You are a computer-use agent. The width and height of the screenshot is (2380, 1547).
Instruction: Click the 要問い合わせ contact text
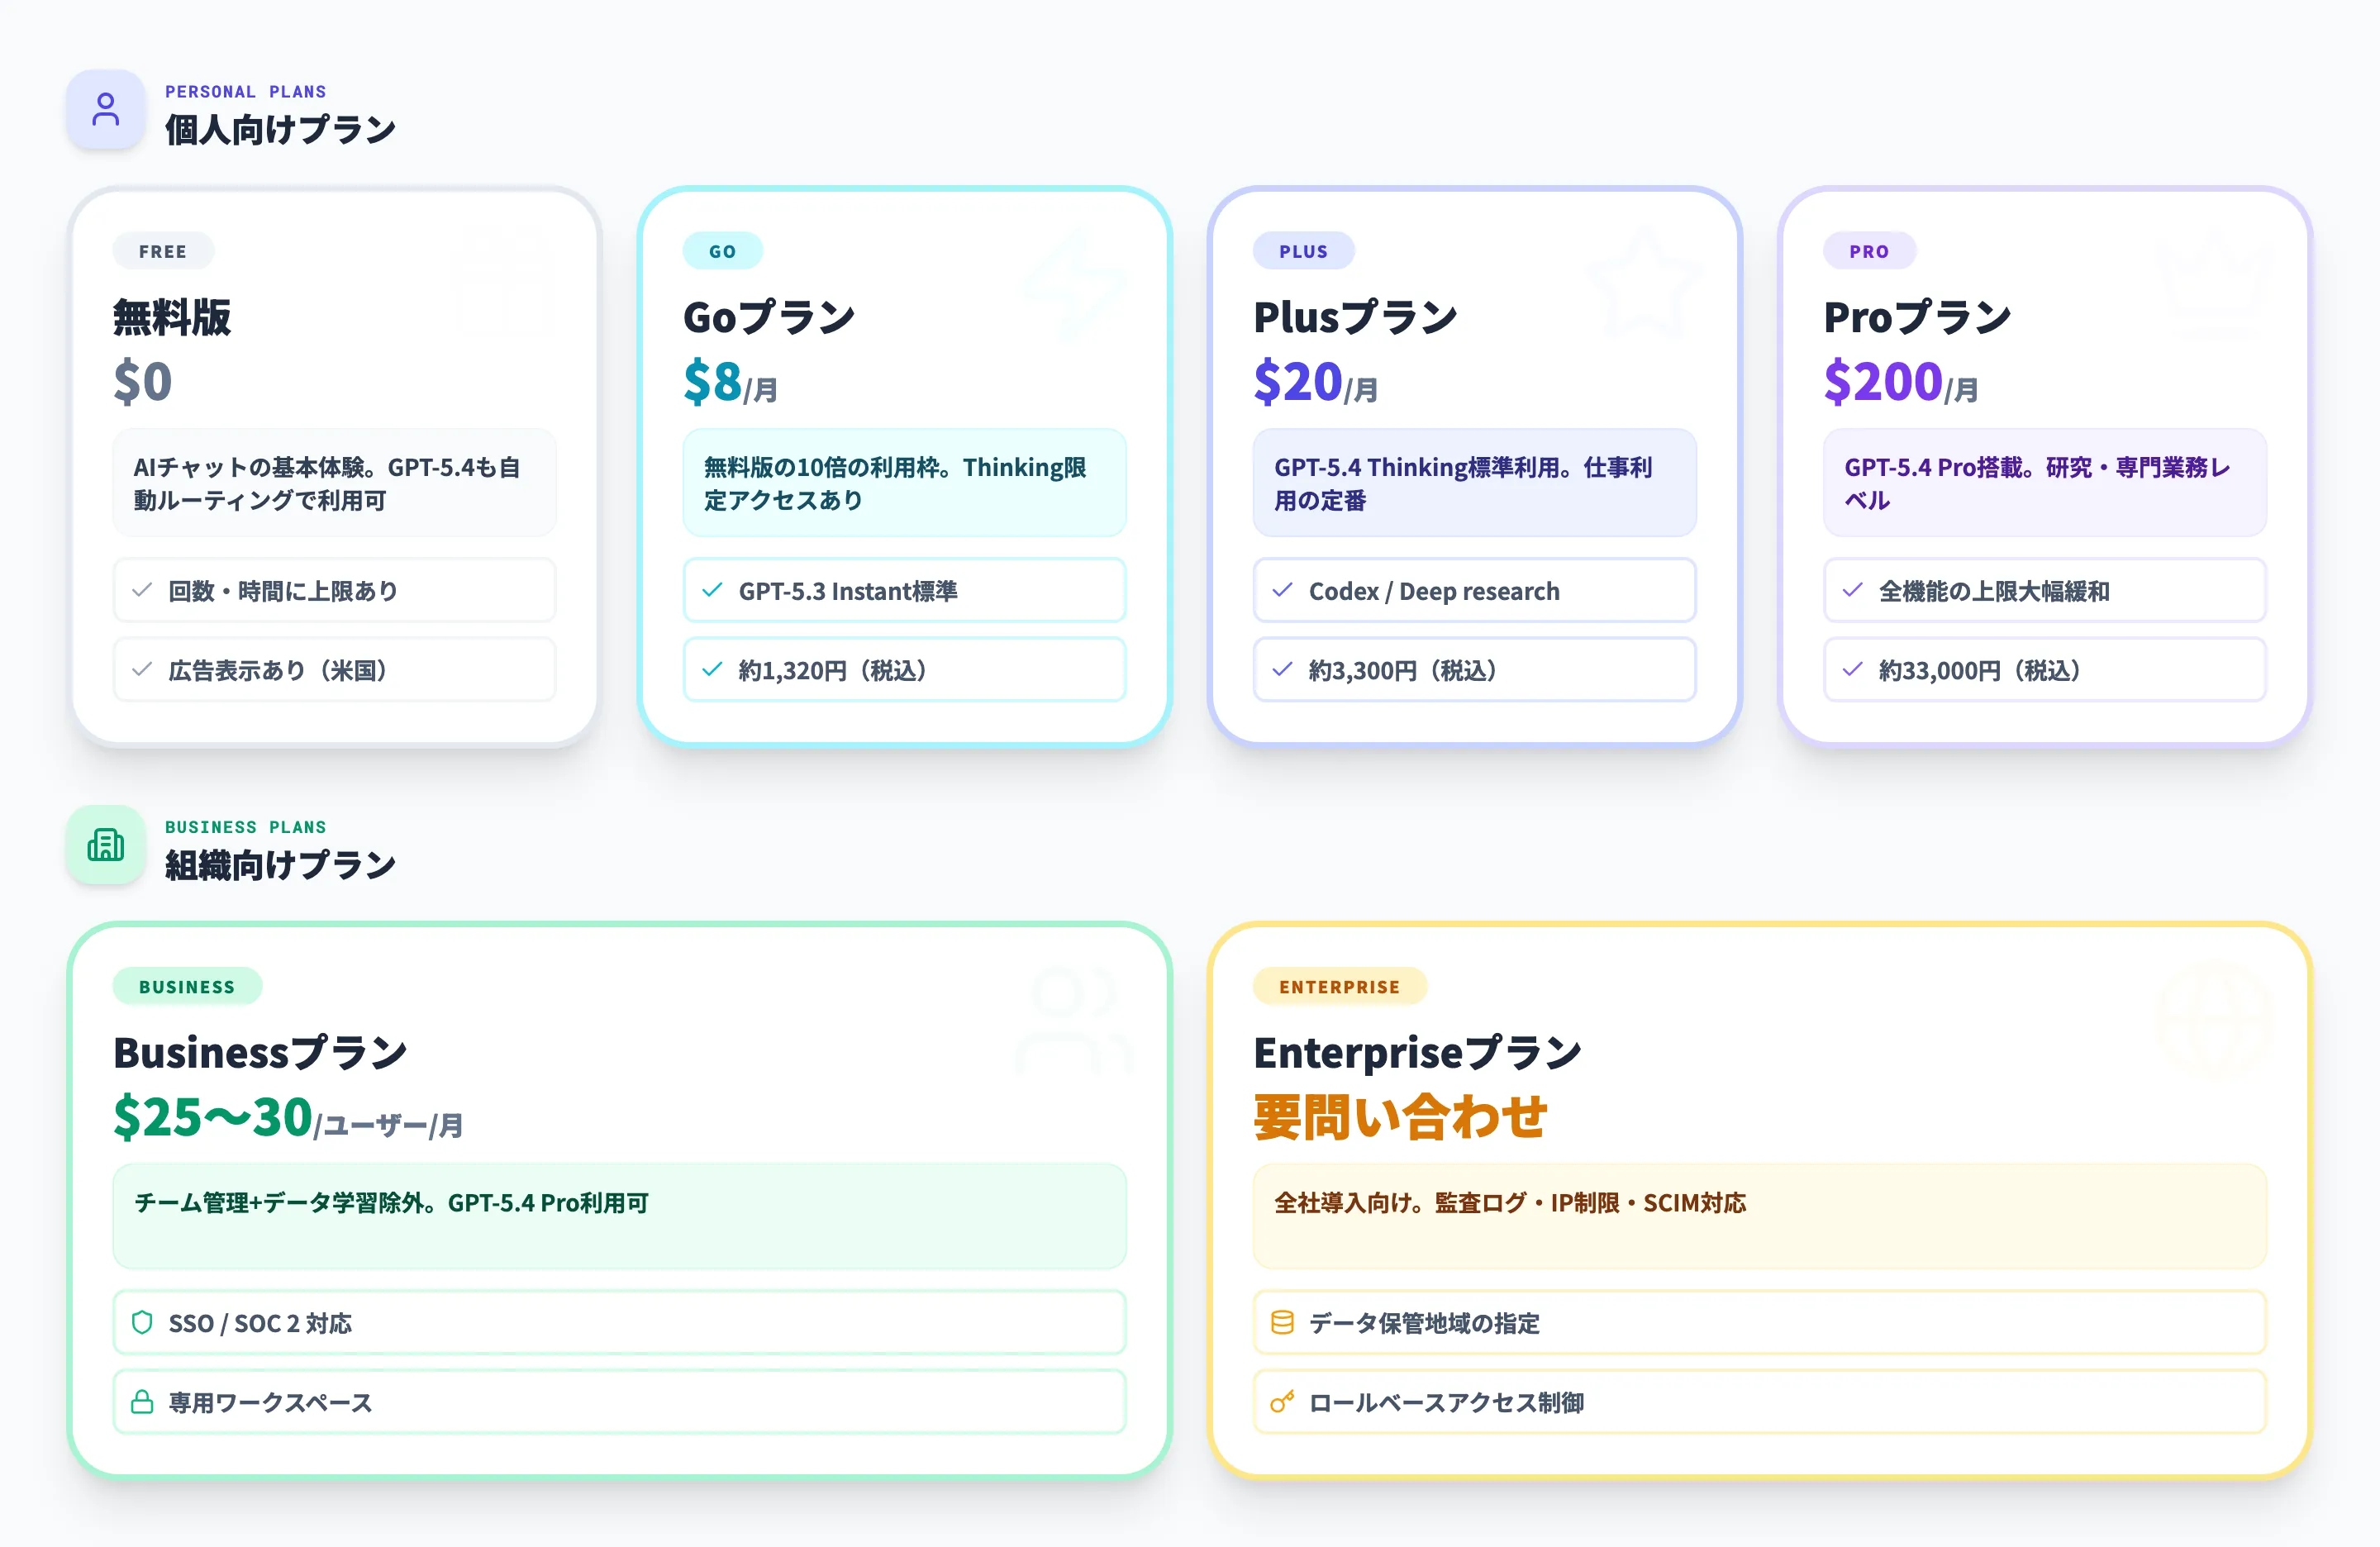pos(1400,1117)
